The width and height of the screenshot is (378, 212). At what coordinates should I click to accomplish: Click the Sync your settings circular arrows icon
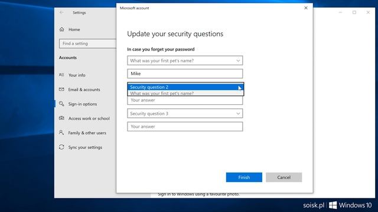click(x=61, y=147)
